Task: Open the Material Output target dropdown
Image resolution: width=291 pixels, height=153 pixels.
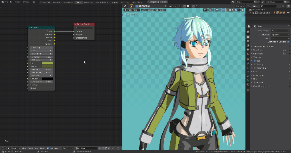Action: [84, 28]
